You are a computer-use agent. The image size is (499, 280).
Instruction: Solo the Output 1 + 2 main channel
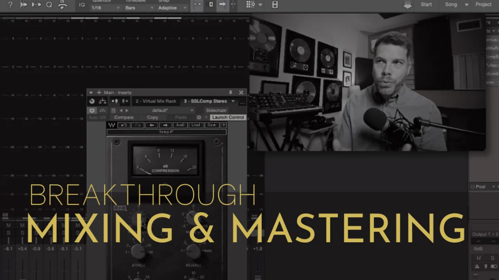[492, 258]
